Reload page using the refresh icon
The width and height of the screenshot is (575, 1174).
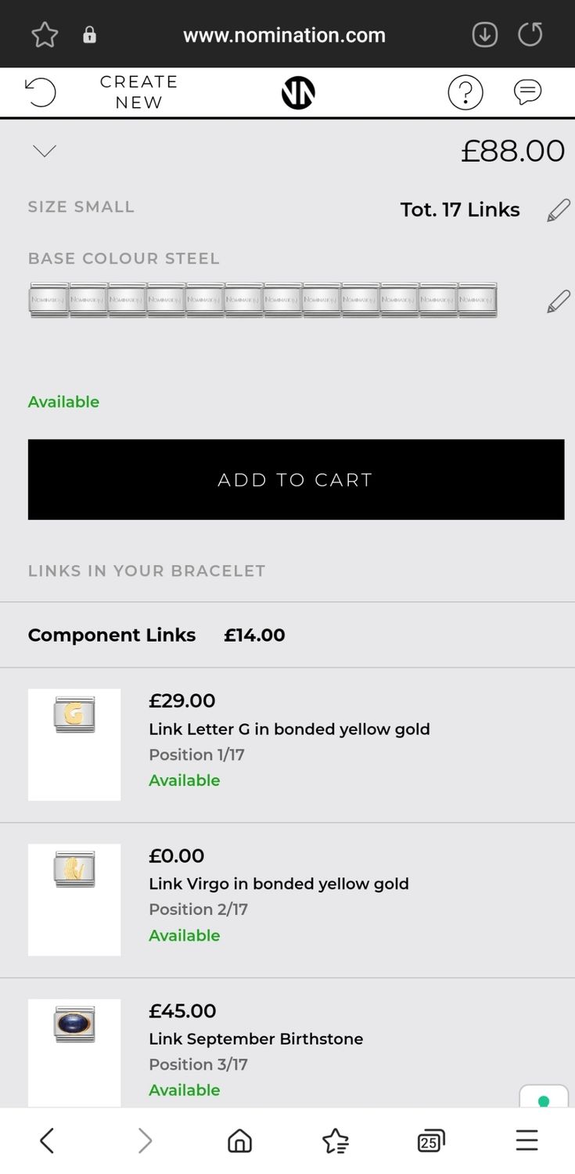[530, 34]
